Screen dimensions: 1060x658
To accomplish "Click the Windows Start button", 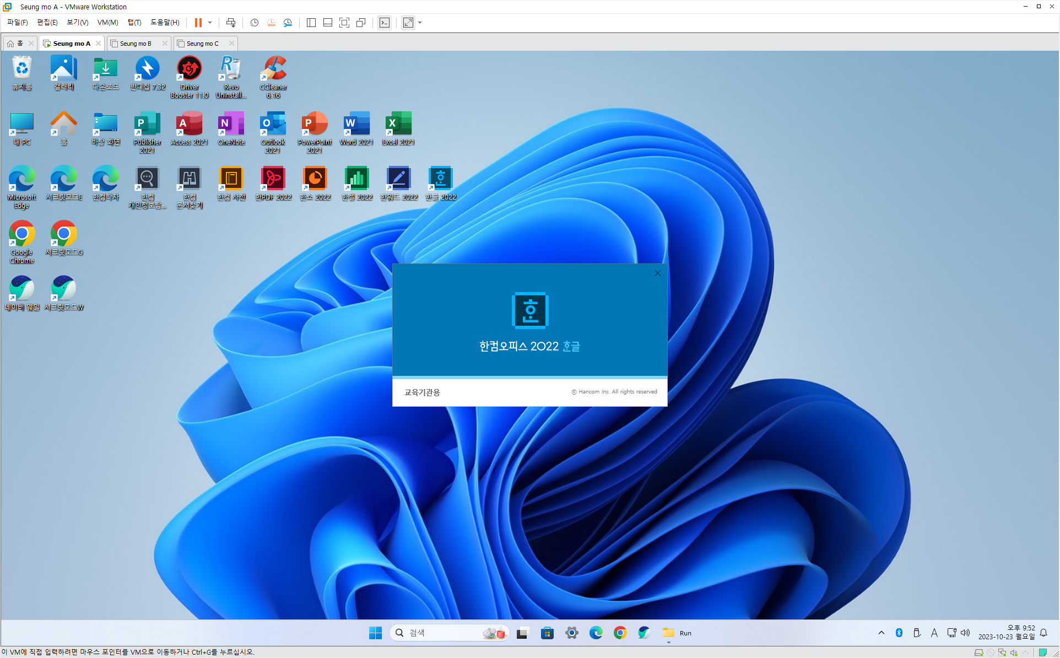I will 375,633.
